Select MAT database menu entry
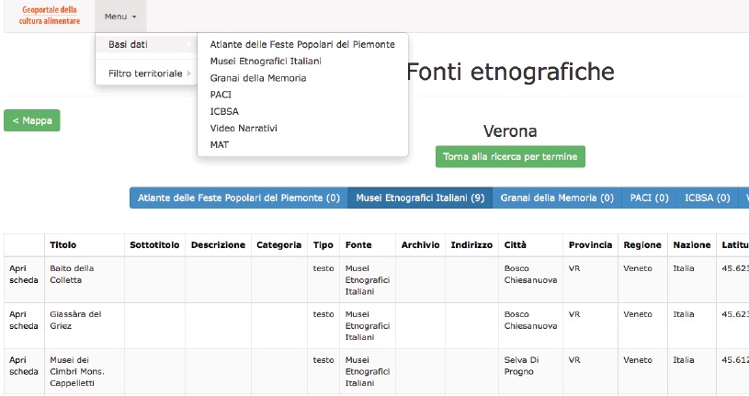This screenshot has width=749, height=396. pyautogui.click(x=219, y=144)
